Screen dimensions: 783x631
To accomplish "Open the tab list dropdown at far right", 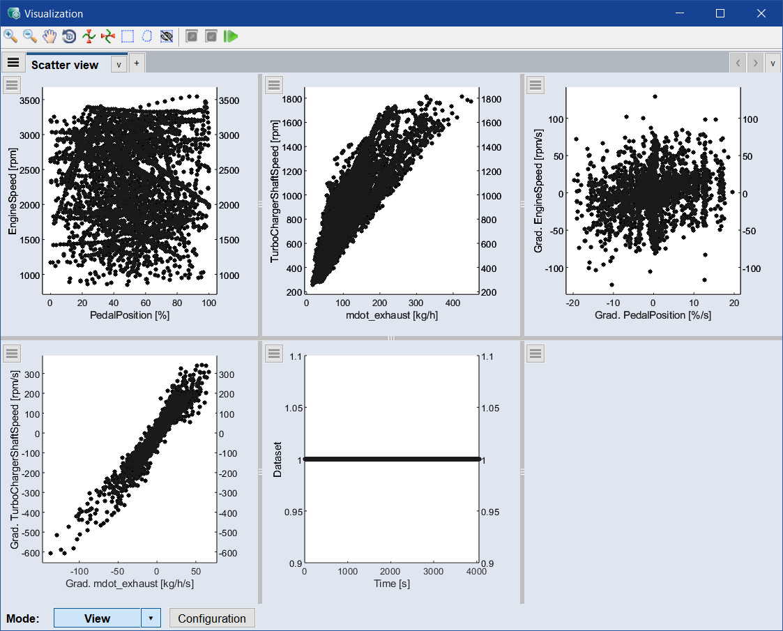I will 773,63.
